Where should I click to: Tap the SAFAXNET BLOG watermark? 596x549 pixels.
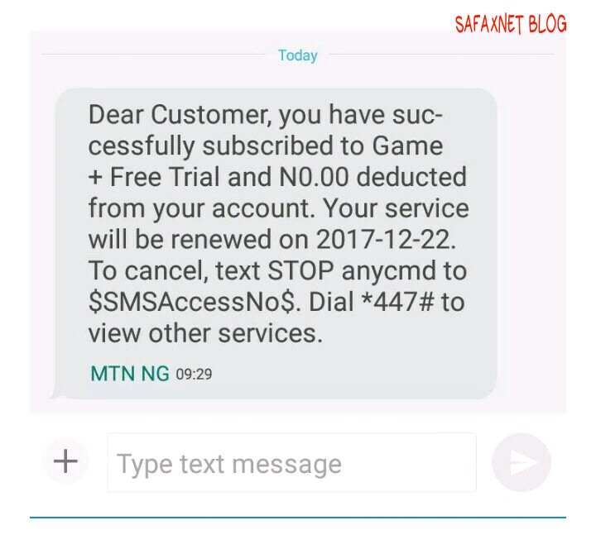[x=511, y=24]
